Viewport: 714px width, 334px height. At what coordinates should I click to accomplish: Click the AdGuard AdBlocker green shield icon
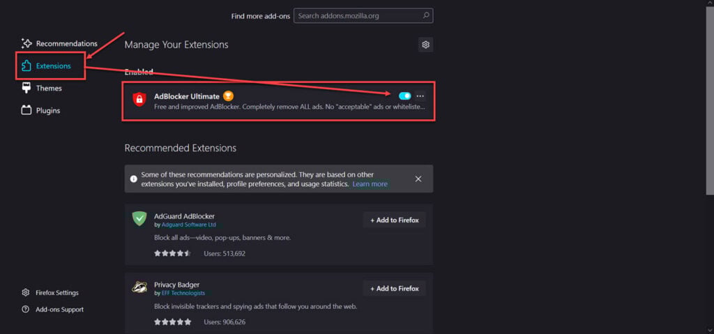pos(139,218)
